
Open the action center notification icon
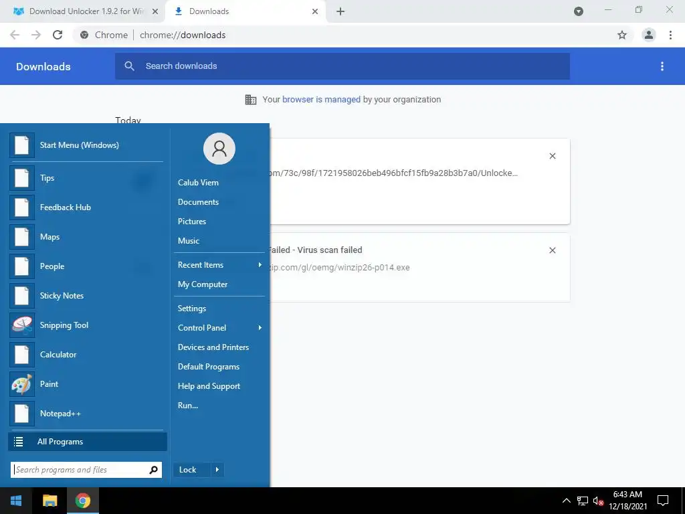click(x=663, y=501)
